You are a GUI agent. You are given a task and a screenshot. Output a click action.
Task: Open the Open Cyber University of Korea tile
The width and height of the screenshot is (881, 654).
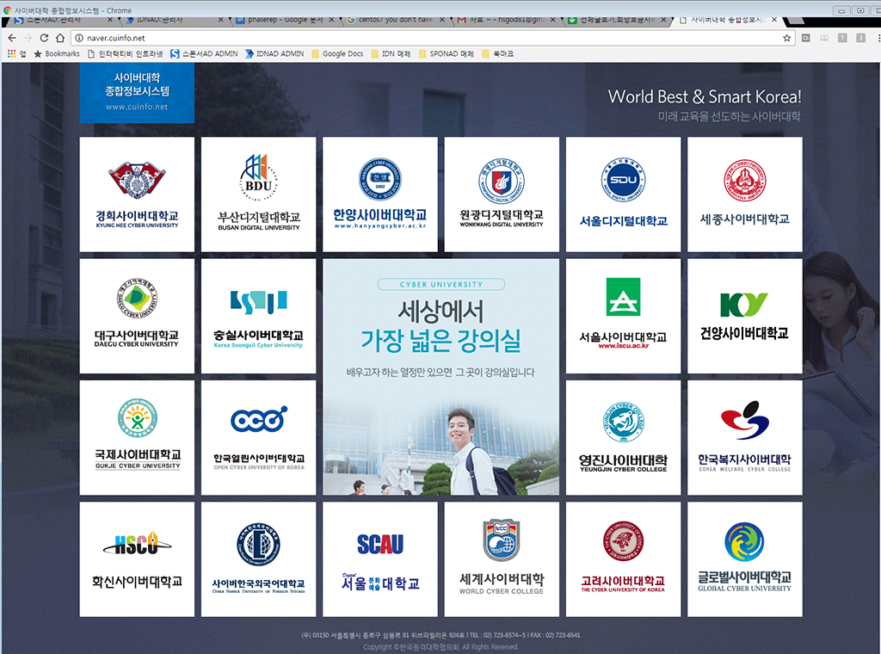258,438
